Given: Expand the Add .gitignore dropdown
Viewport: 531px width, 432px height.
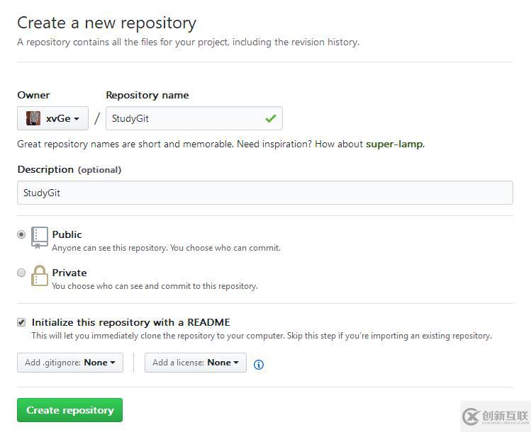Looking at the screenshot, I should pos(70,363).
